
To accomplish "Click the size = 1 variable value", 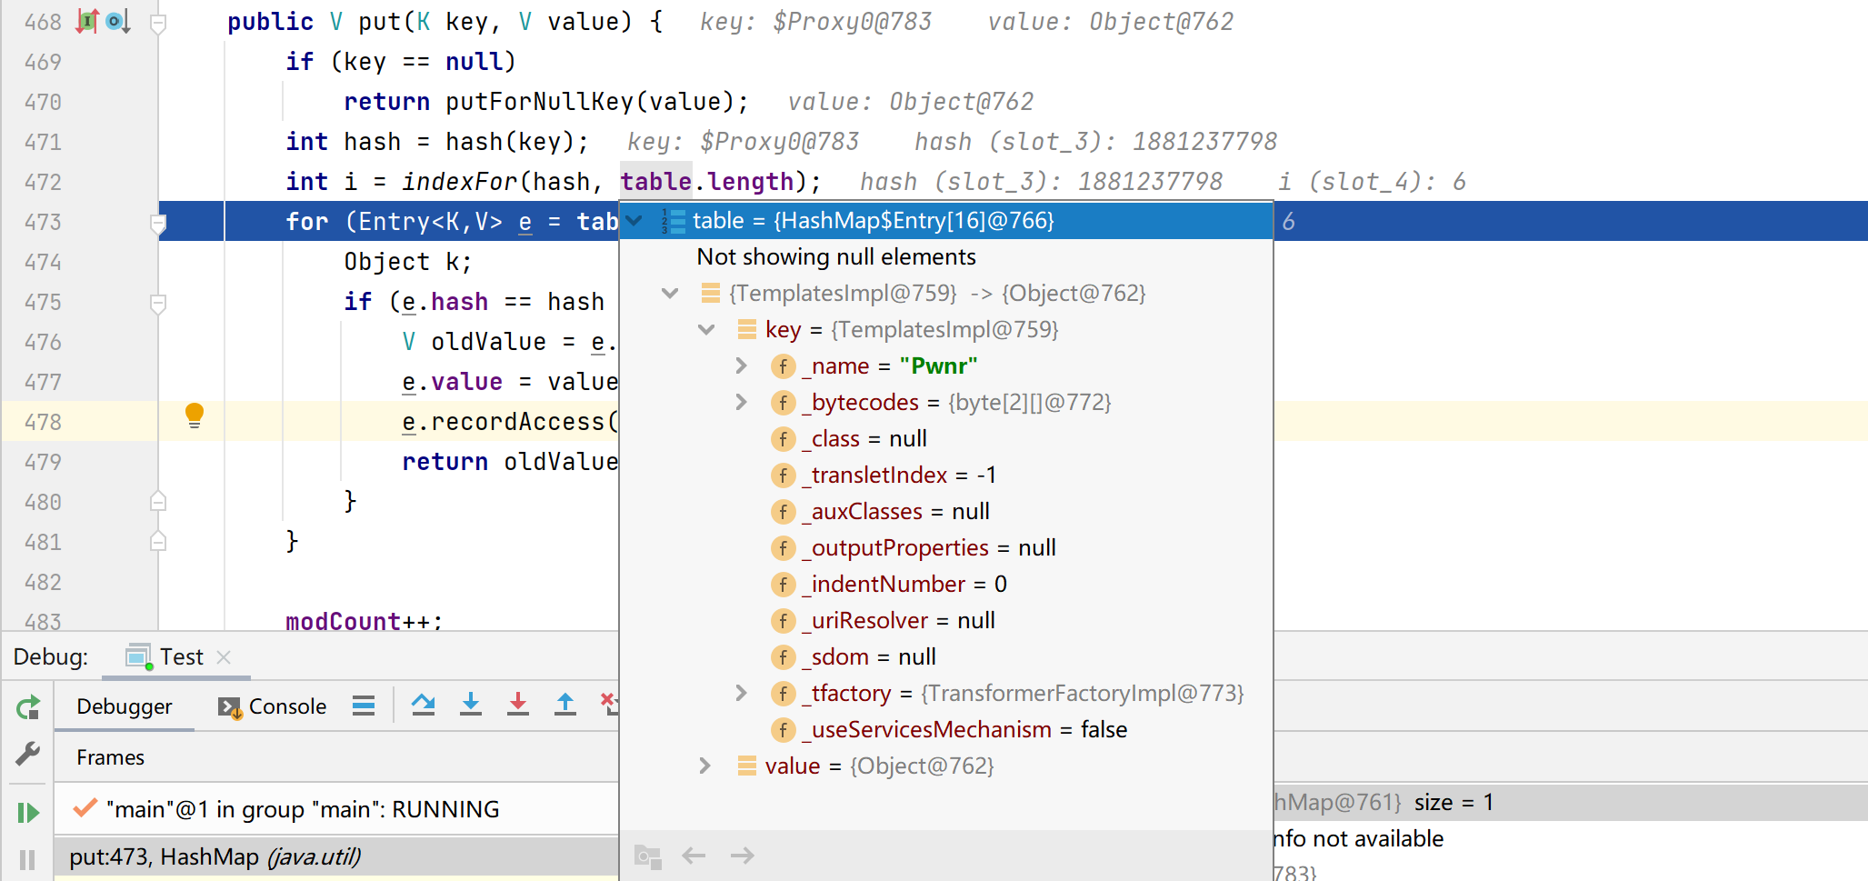I will 1453,802.
